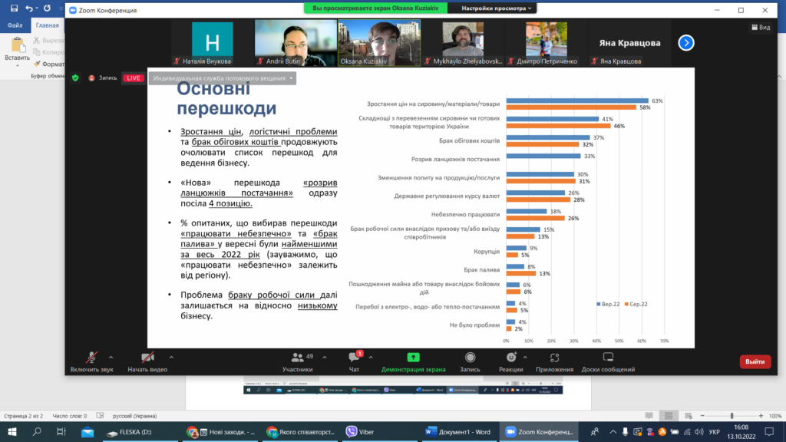Start screen sharing via Демонстрация экрана
Image resolution: width=786 pixels, height=442 pixels.
tap(413, 362)
